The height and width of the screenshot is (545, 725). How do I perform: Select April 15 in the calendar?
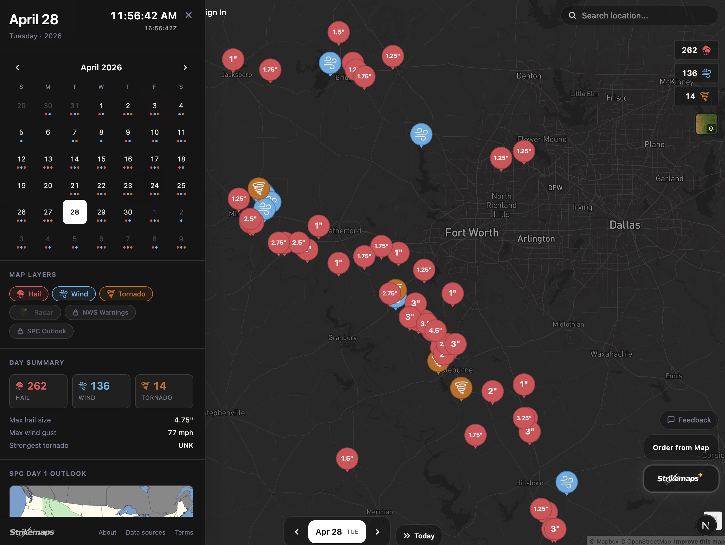tap(101, 159)
